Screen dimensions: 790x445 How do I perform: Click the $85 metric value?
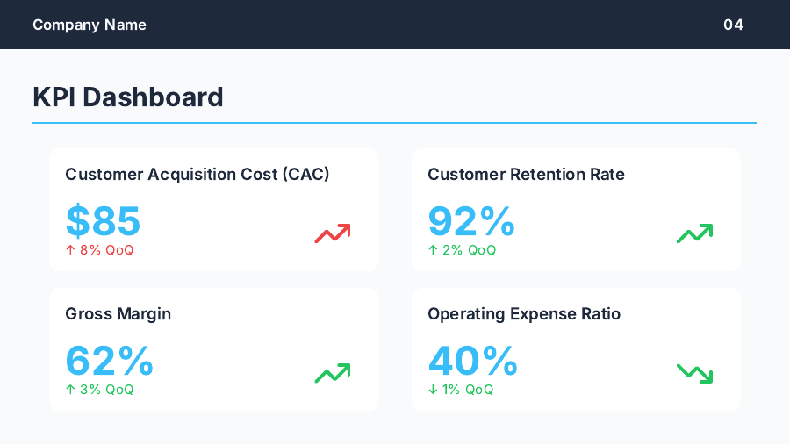[x=104, y=221]
